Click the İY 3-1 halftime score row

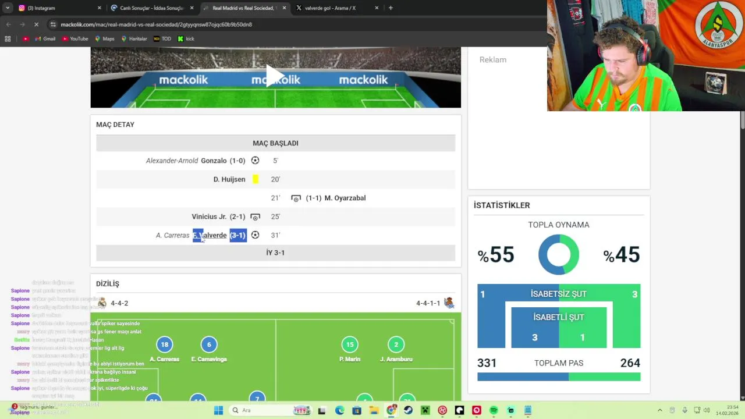click(x=275, y=253)
